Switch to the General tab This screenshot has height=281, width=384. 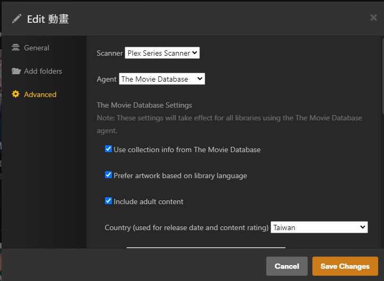(36, 48)
